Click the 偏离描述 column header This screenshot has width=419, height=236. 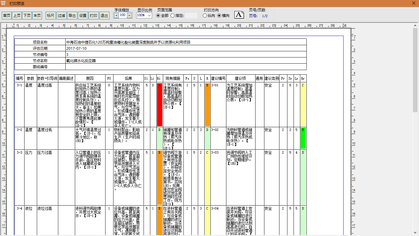(66, 78)
